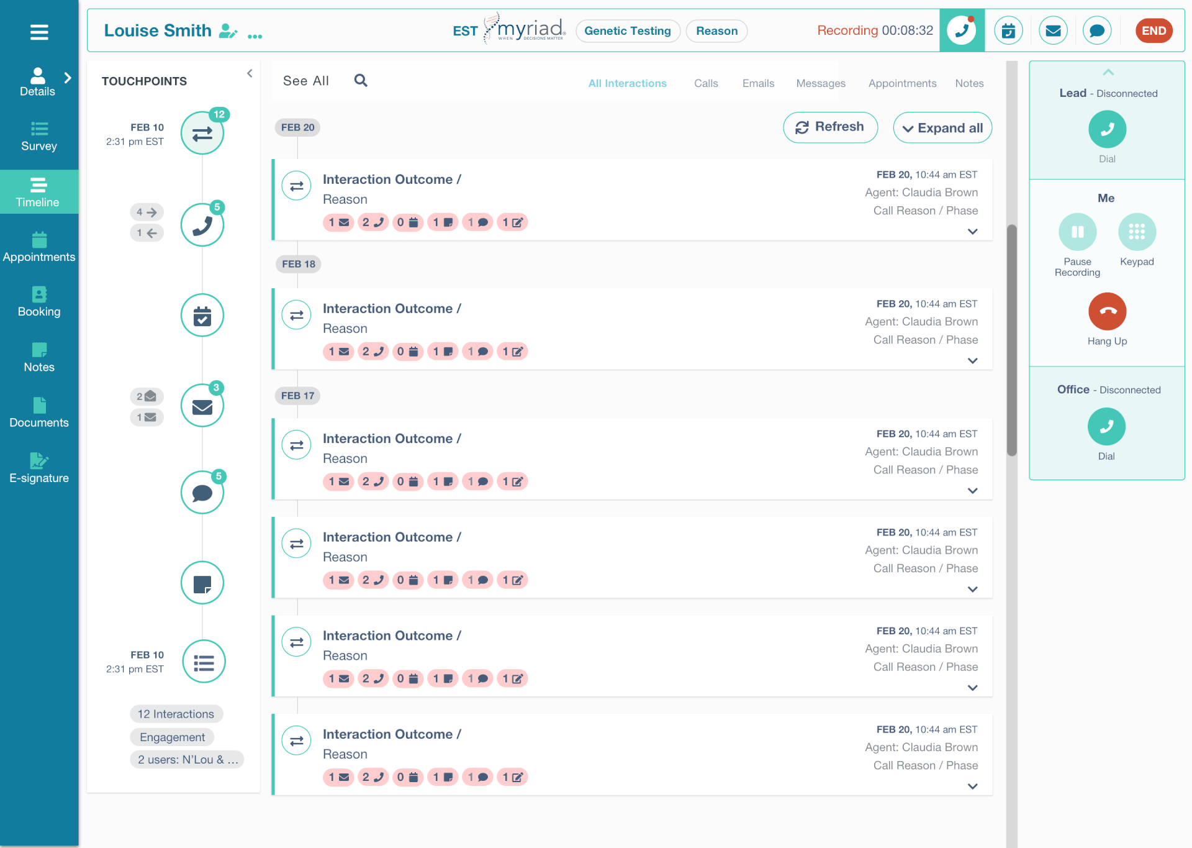
Task: Pause the recording
Action: (x=1077, y=232)
